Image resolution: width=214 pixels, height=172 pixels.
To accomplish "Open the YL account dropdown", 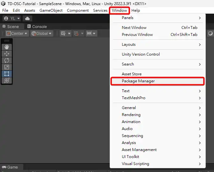I will [11, 18].
